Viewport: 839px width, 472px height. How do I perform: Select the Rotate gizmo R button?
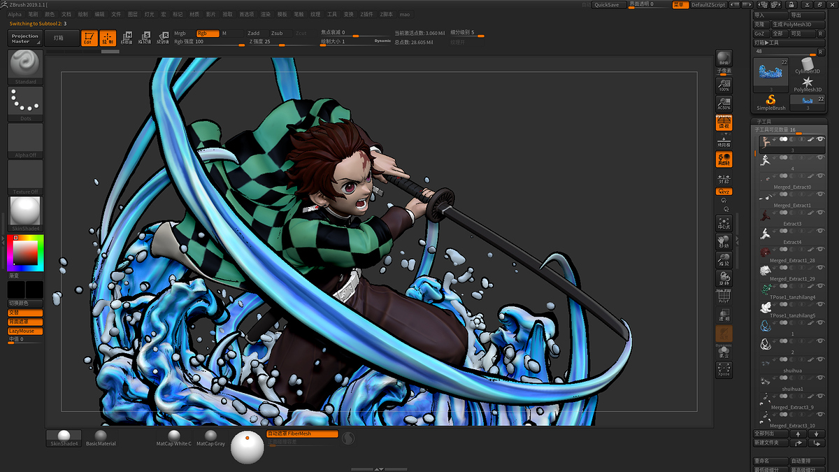pos(163,38)
